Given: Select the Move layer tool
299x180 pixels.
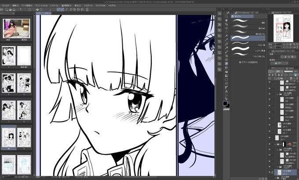Looking at the screenshot, I should point(226,28).
